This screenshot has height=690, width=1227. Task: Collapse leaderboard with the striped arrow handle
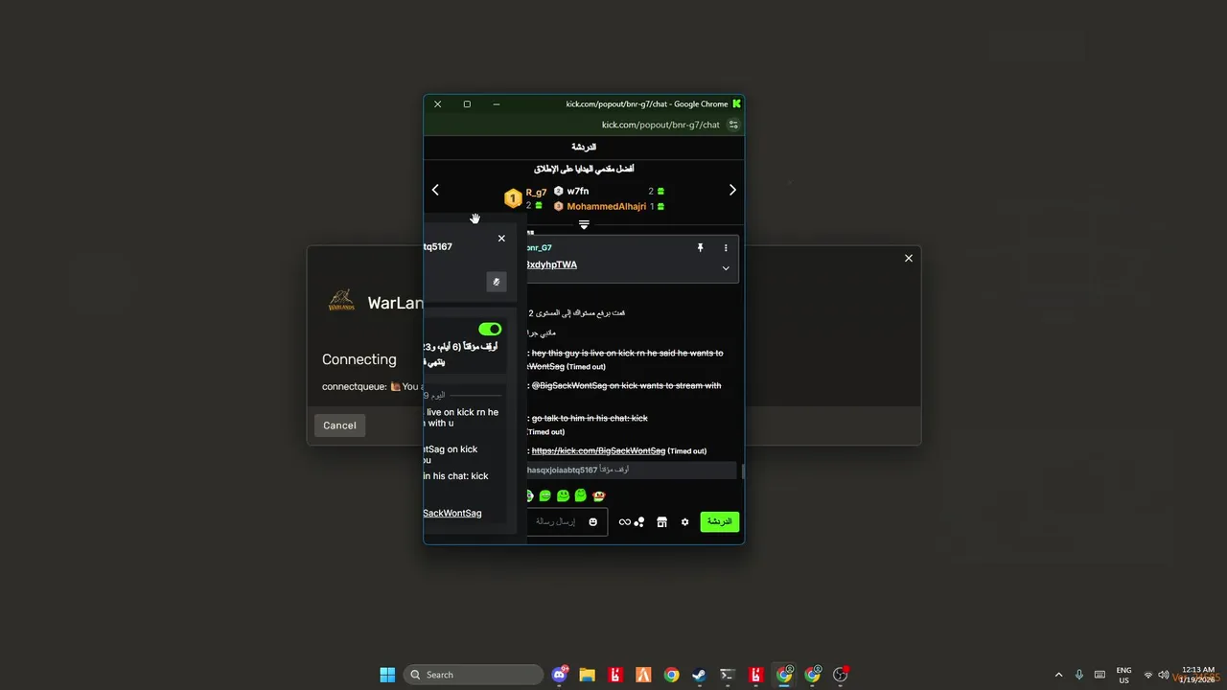click(584, 224)
